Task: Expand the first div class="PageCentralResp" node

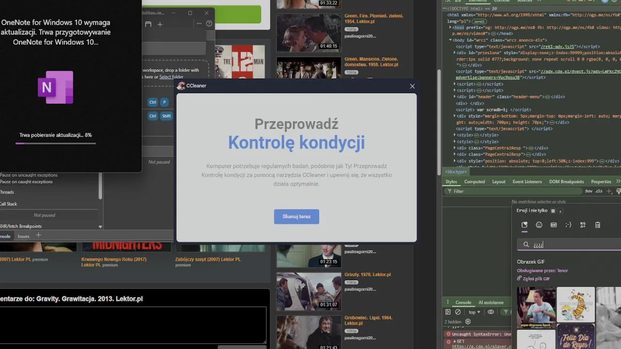Action: 455,148
